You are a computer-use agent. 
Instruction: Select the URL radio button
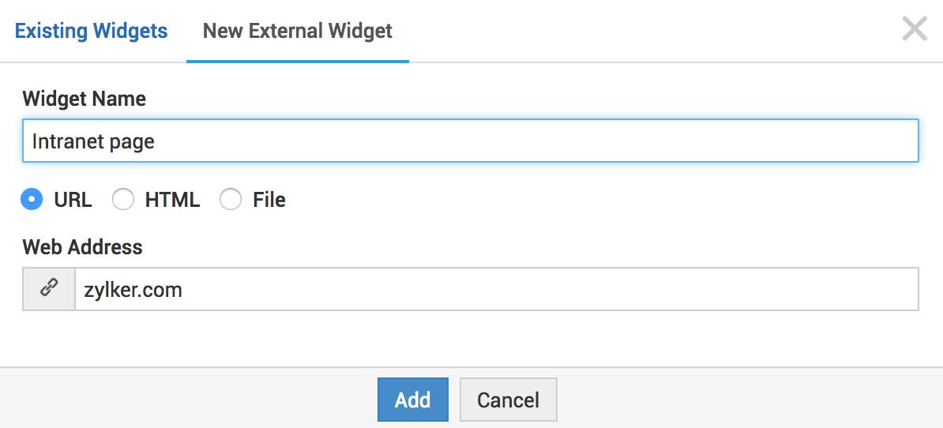(32, 200)
